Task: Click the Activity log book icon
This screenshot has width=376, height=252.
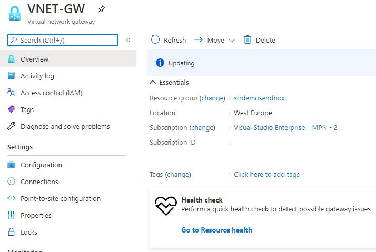Action: [x=11, y=76]
